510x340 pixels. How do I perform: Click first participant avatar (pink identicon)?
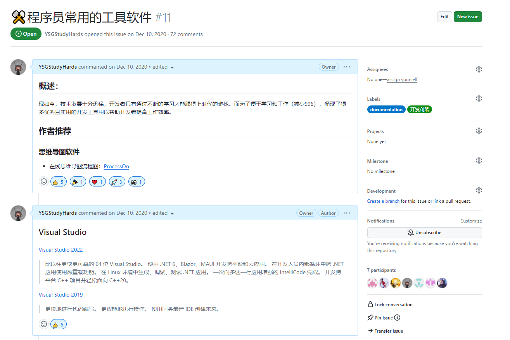tap(372, 283)
